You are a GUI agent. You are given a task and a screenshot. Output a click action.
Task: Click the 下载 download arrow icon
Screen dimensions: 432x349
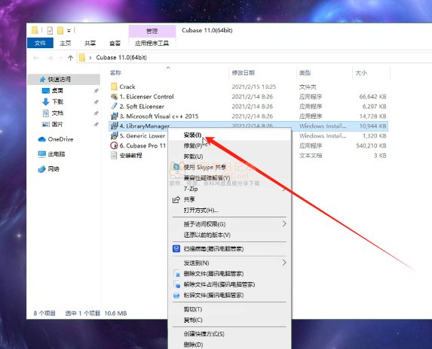pos(46,102)
